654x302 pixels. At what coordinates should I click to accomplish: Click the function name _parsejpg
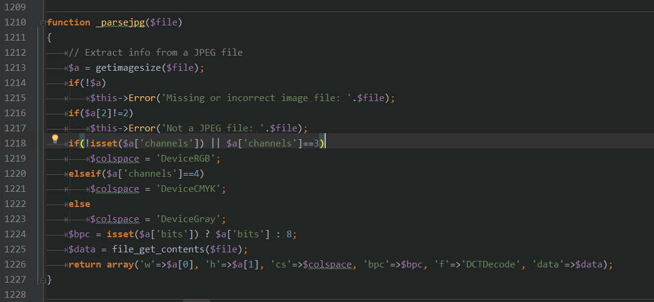[121, 23]
